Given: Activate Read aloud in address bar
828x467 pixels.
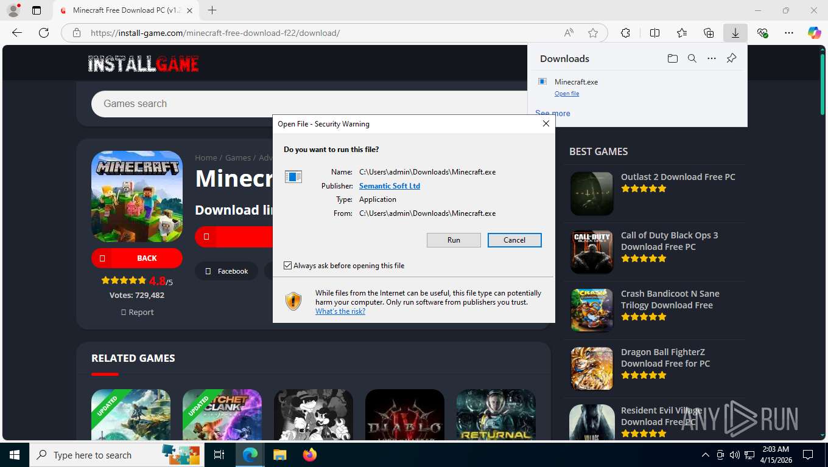Looking at the screenshot, I should (x=569, y=33).
